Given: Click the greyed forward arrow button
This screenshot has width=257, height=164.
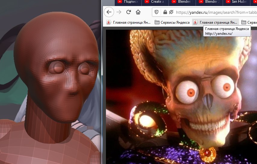Looking at the screenshot, I should pyautogui.click(x=119, y=12).
